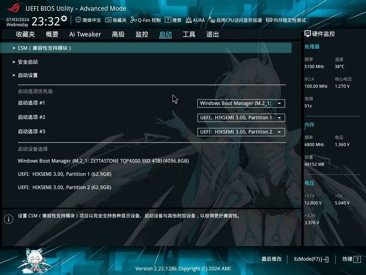Click the 处理器 section heading
The height and width of the screenshot is (275, 366).
click(312, 47)
